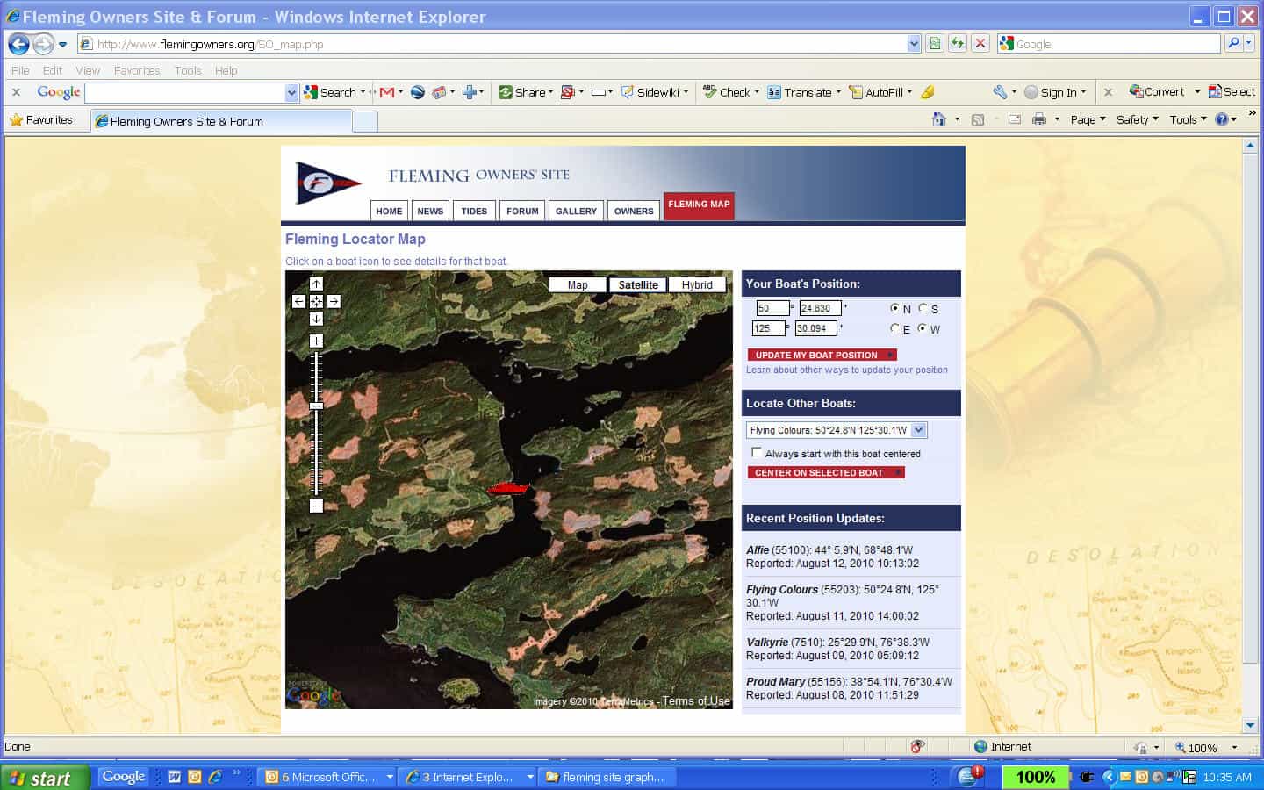1264x790 pixels.
Task: Expand the address bar history dropdown
Action: (x=914, y=43)
